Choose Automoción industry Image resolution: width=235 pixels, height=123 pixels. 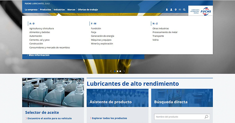point(36,36)
